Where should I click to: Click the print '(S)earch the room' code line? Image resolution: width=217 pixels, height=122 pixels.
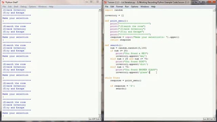pos(128,26)
